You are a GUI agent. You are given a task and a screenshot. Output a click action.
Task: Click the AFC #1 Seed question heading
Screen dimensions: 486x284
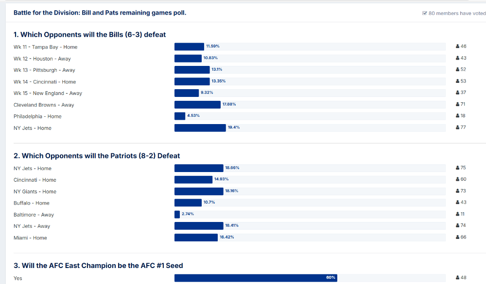tap(98, 265)
